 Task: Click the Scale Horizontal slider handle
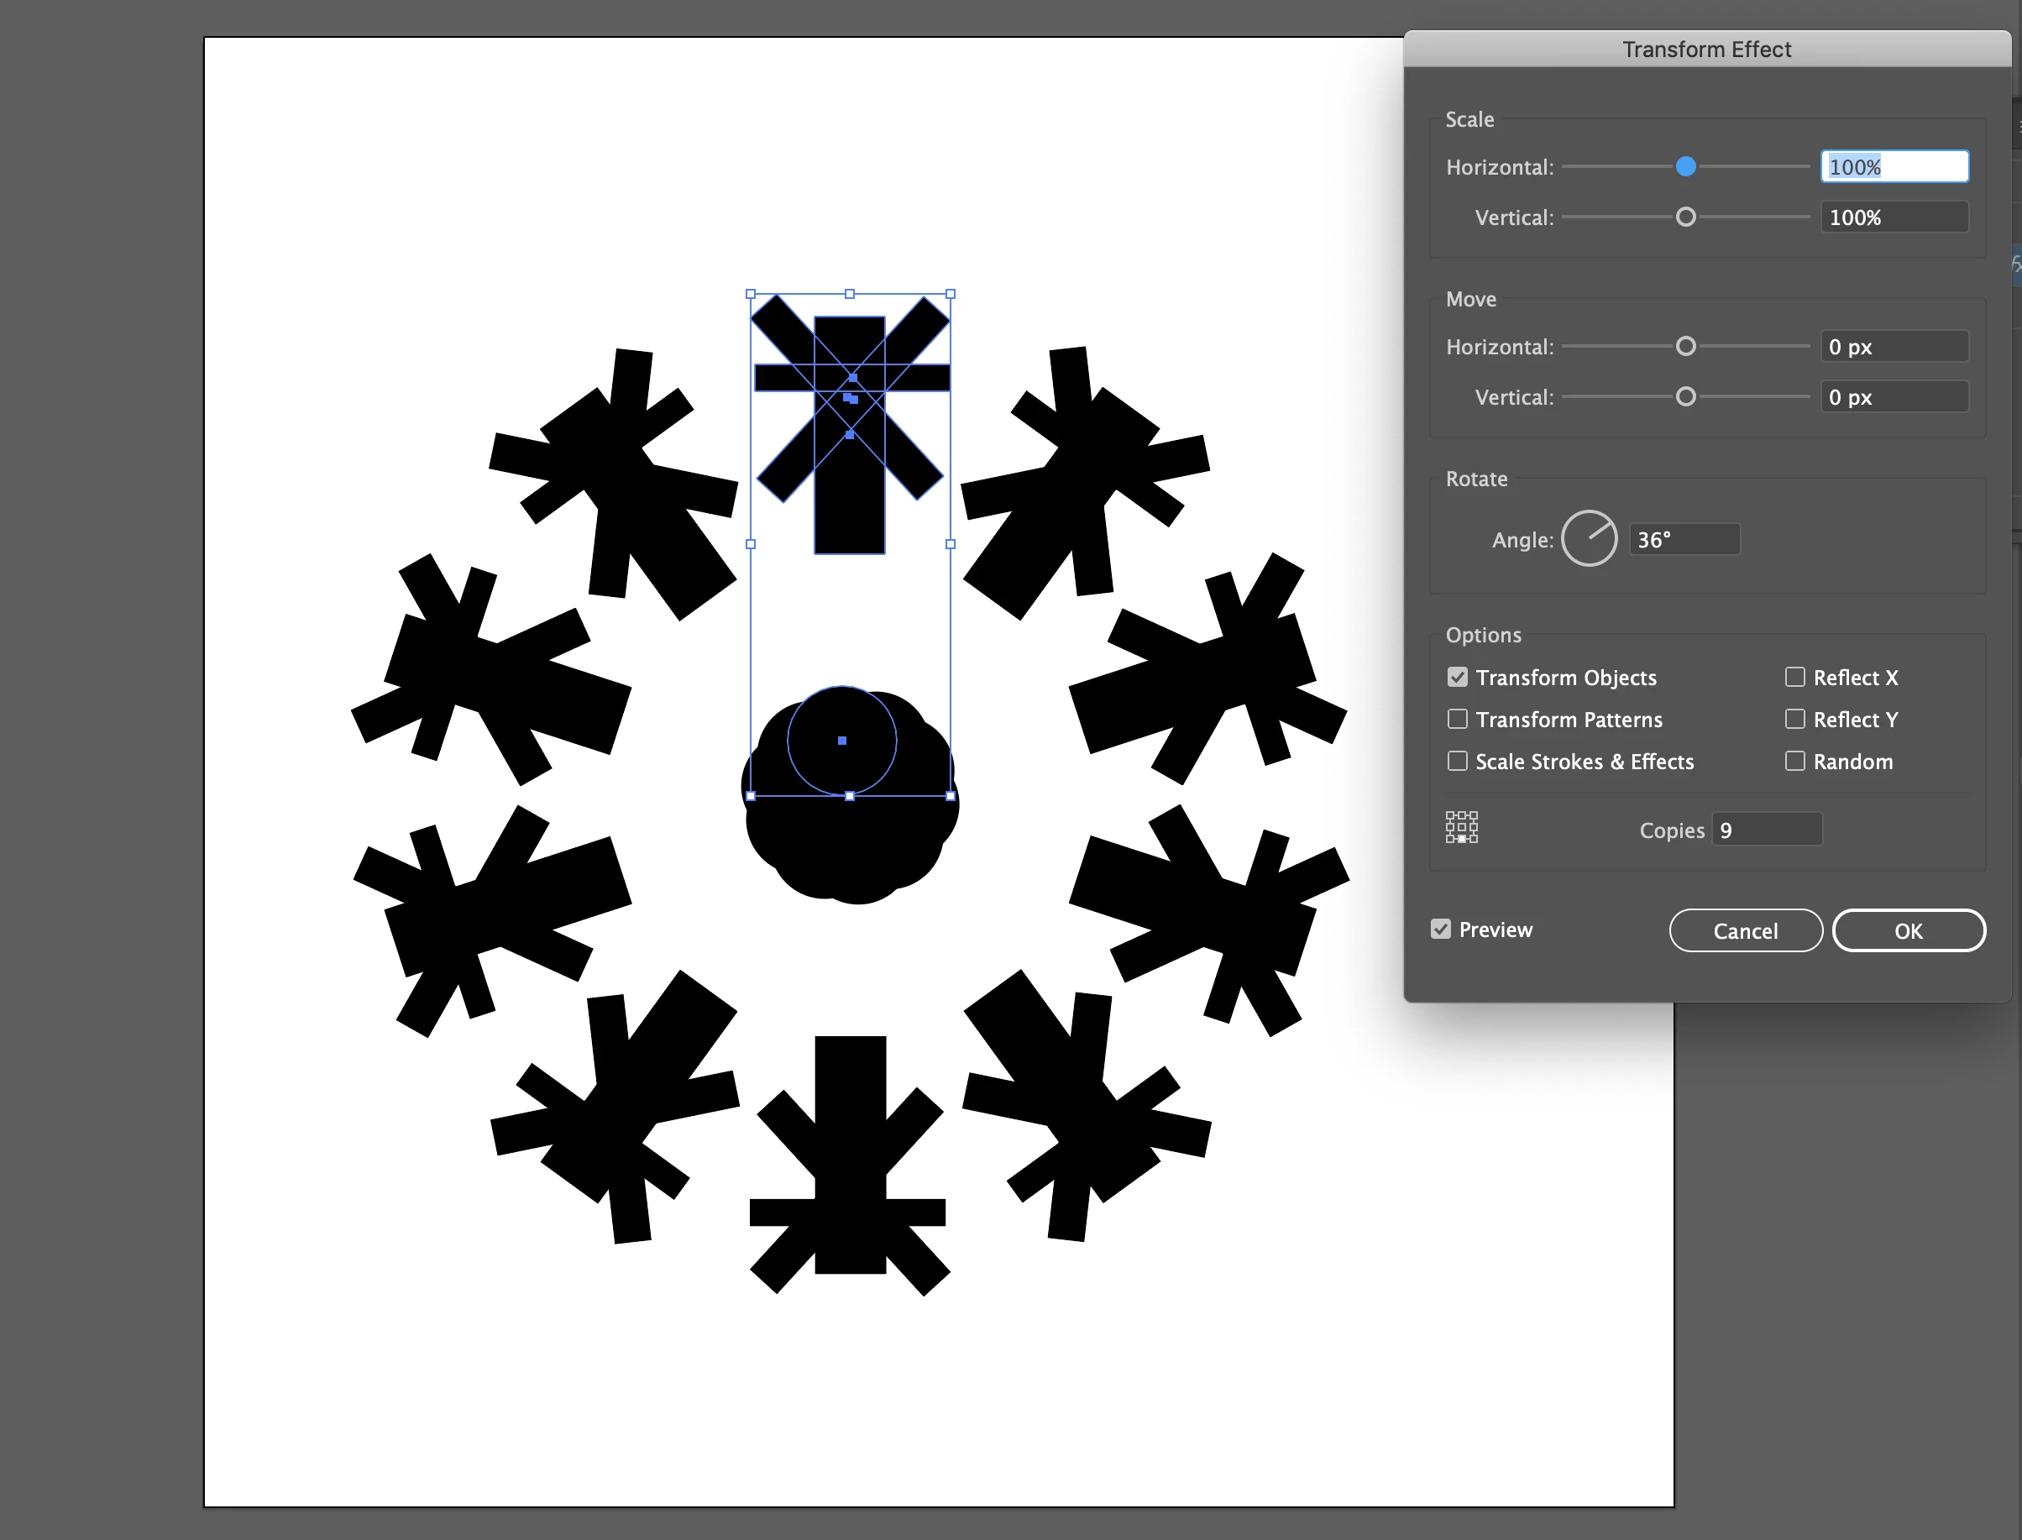click(1685, 167)
